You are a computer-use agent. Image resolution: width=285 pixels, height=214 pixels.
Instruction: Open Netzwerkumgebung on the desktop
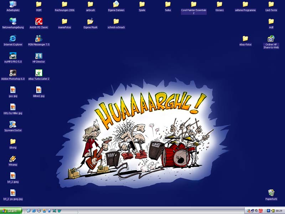tap(13, 21)
